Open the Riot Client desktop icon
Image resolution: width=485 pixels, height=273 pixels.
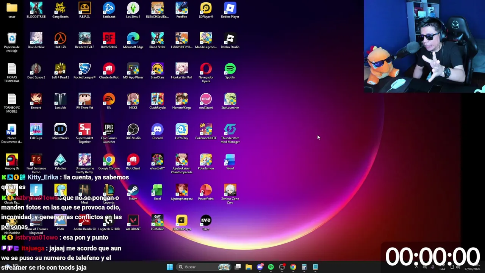point(133,162)
